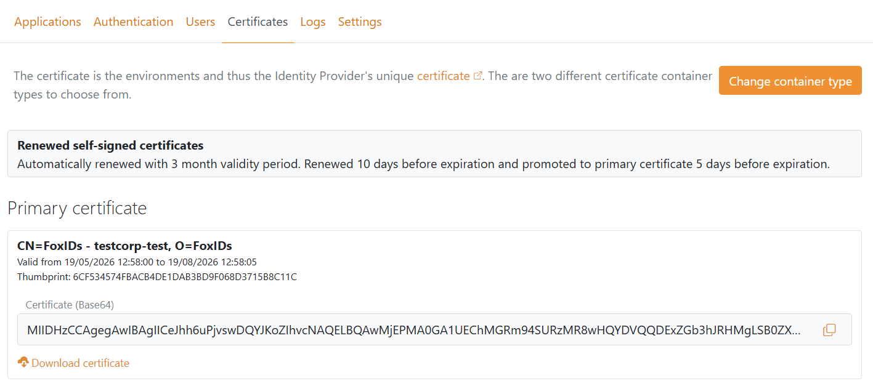Click the Valid from date line
873x386 pixels.
coord(137,262)
